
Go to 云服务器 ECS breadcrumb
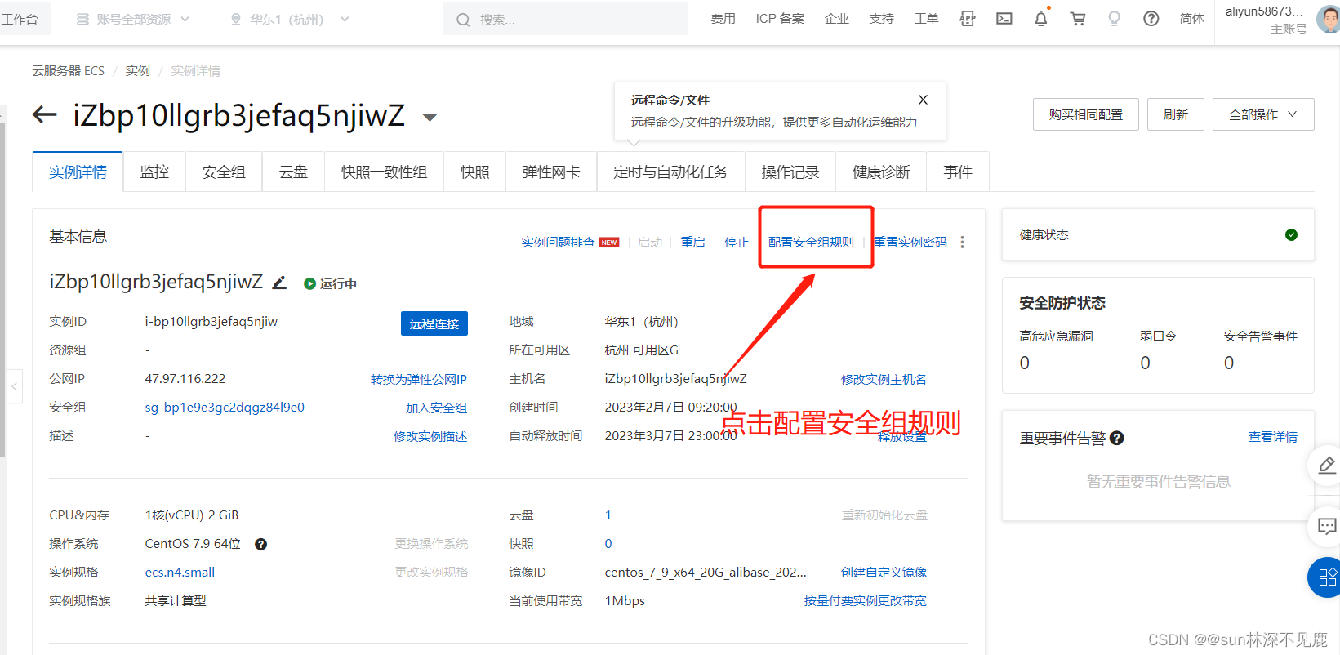click(69, 71)
